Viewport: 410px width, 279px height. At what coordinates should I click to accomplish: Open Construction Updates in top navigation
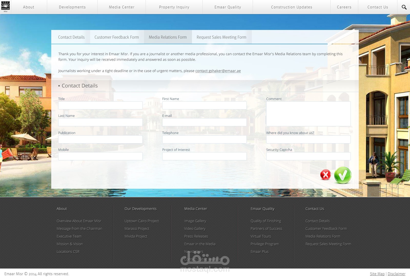point(292,7)
